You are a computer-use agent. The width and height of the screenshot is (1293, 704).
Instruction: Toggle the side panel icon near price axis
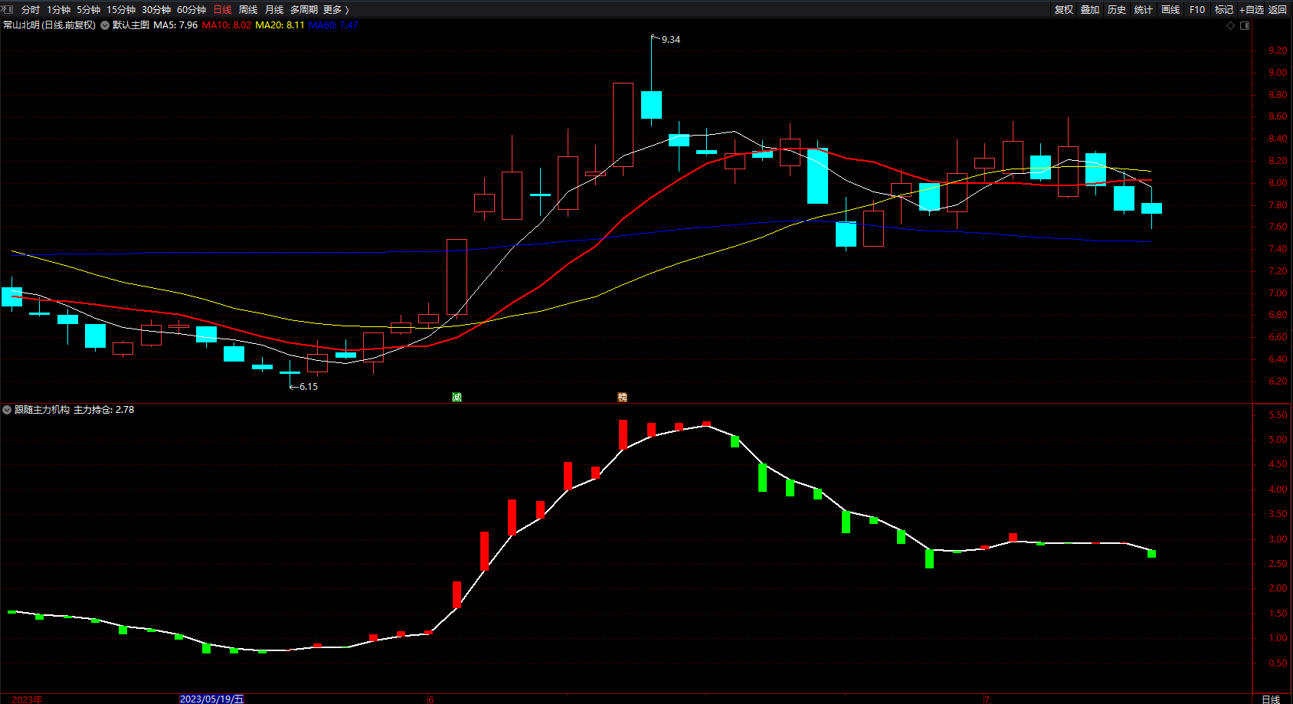[1245, 25]
